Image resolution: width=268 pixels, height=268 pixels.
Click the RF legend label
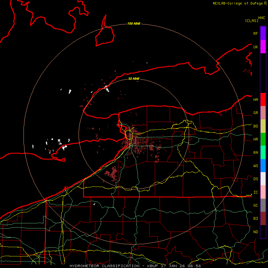pyautogui.click(x=255, y=33)
